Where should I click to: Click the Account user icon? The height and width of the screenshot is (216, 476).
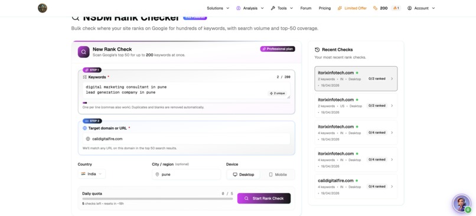pos(409,8)
